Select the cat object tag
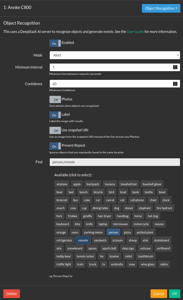The height and width of the screenshot is (300, 183). pos(122,200)
